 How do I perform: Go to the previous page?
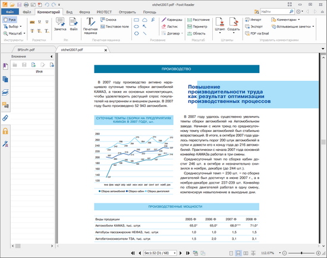[x=140, y=253]
